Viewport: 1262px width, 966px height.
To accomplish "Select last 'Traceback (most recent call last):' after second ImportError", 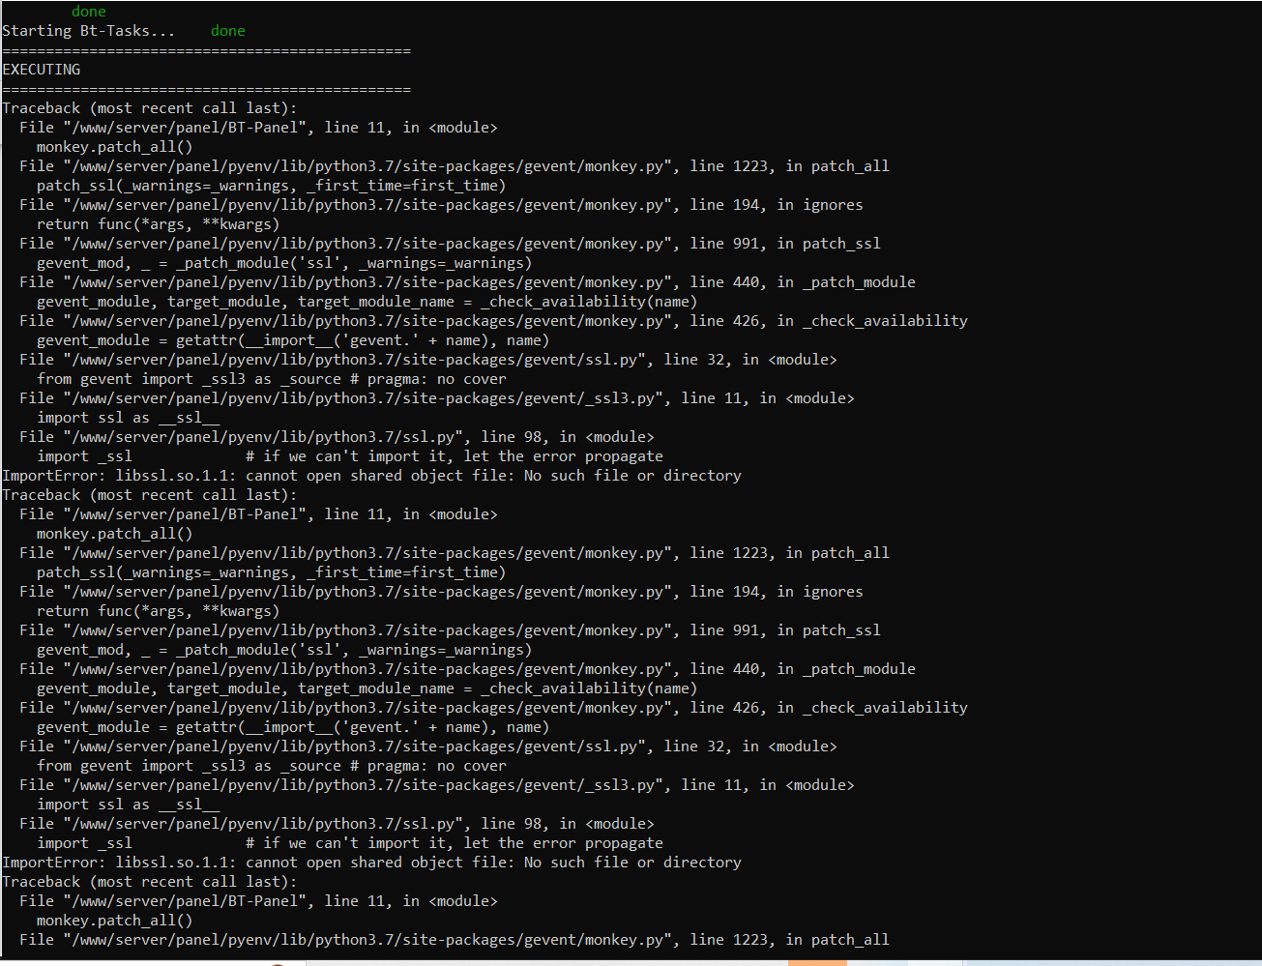I will tap(150, 882).
